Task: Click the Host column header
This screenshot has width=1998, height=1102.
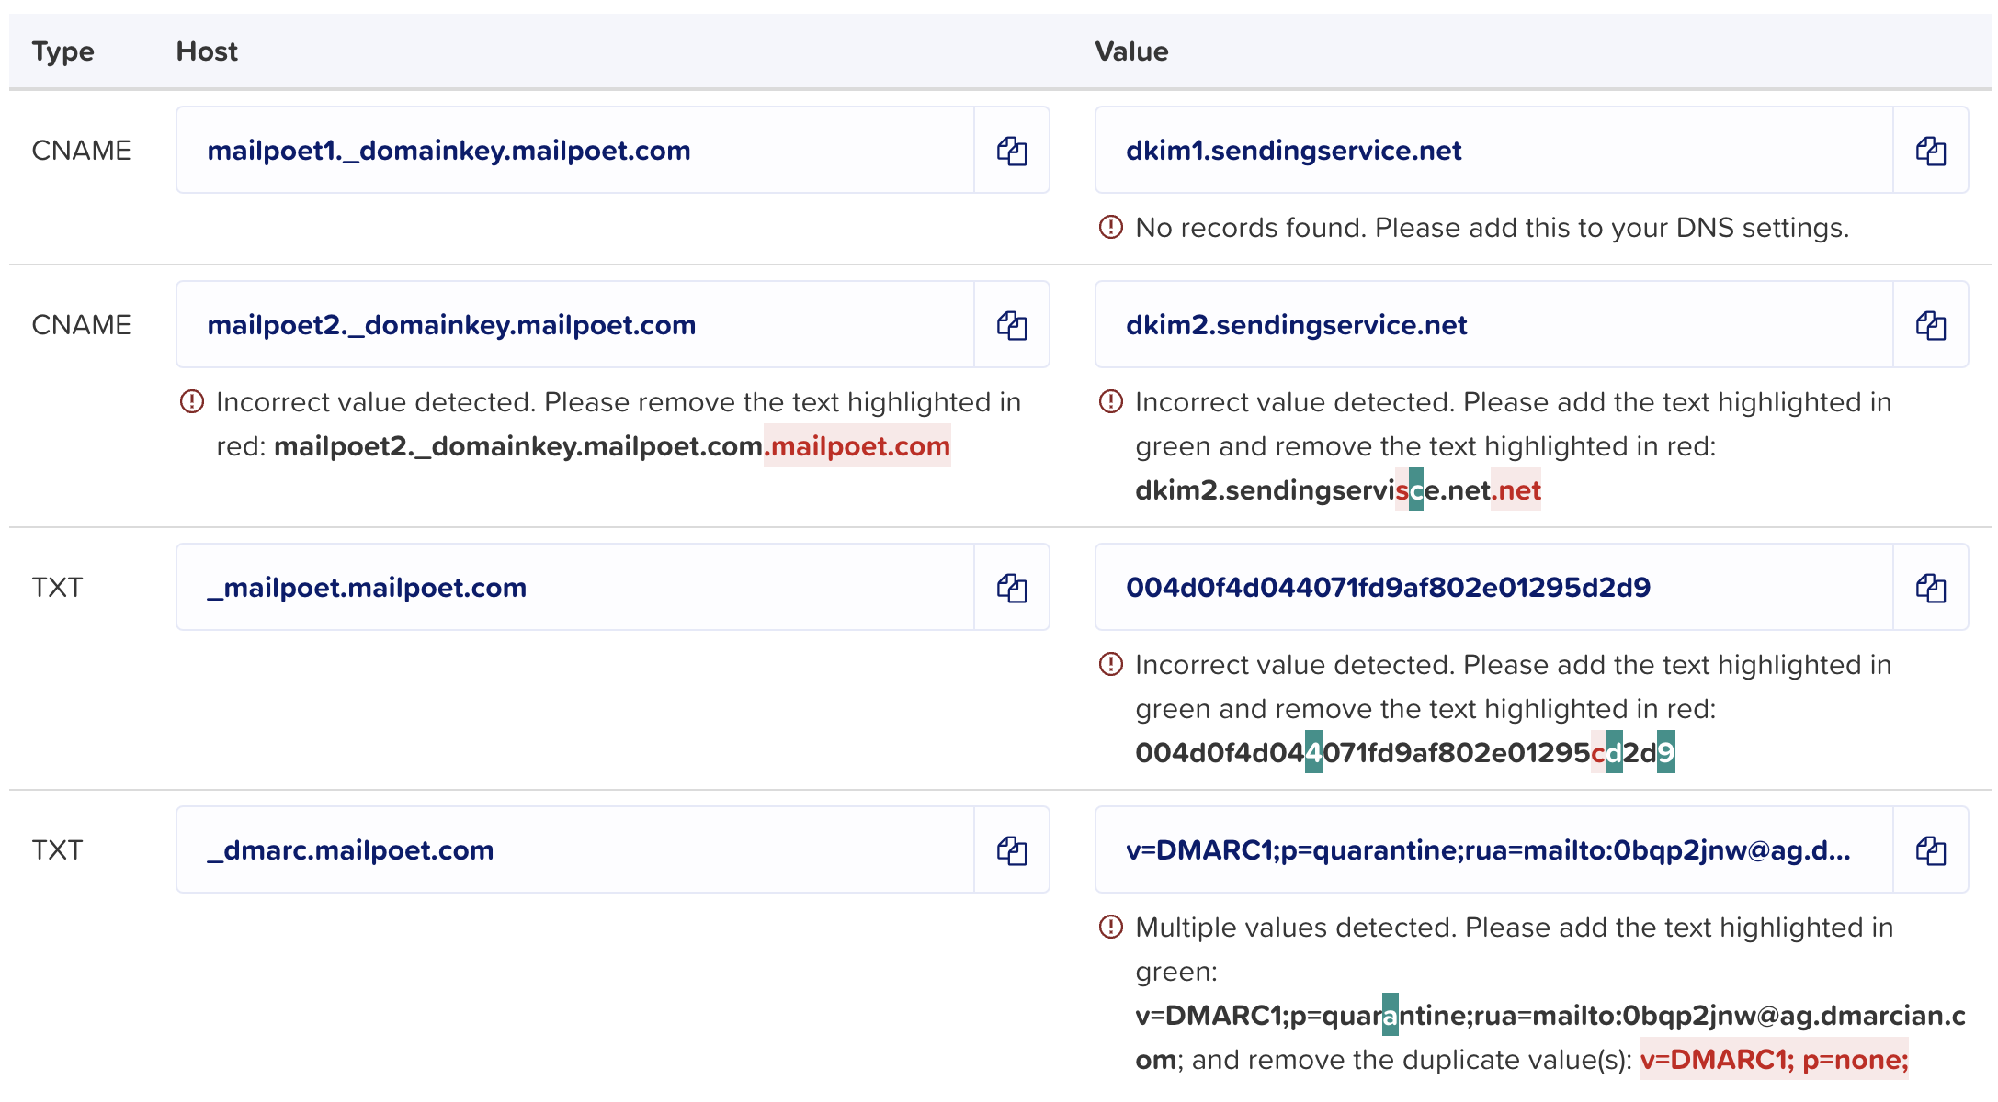Action: 207,51
